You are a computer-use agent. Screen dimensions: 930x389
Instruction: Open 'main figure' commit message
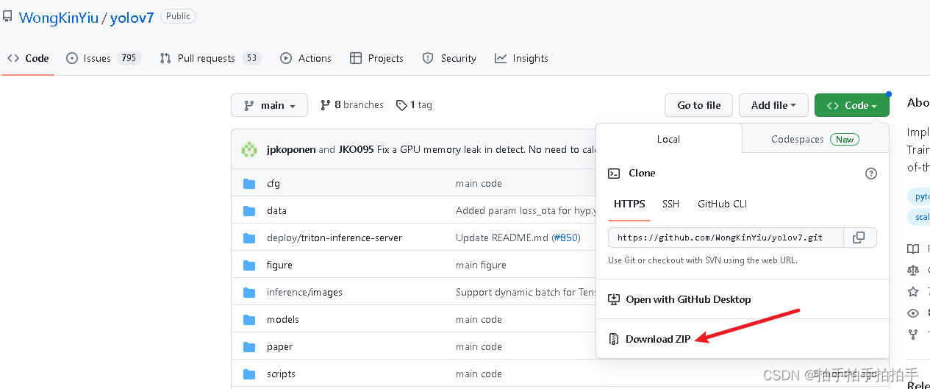pos(481,265)
